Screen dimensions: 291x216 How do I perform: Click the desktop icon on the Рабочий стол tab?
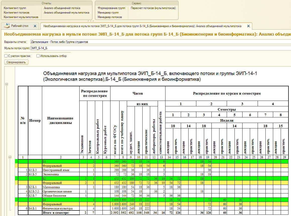tap(7, 26)
